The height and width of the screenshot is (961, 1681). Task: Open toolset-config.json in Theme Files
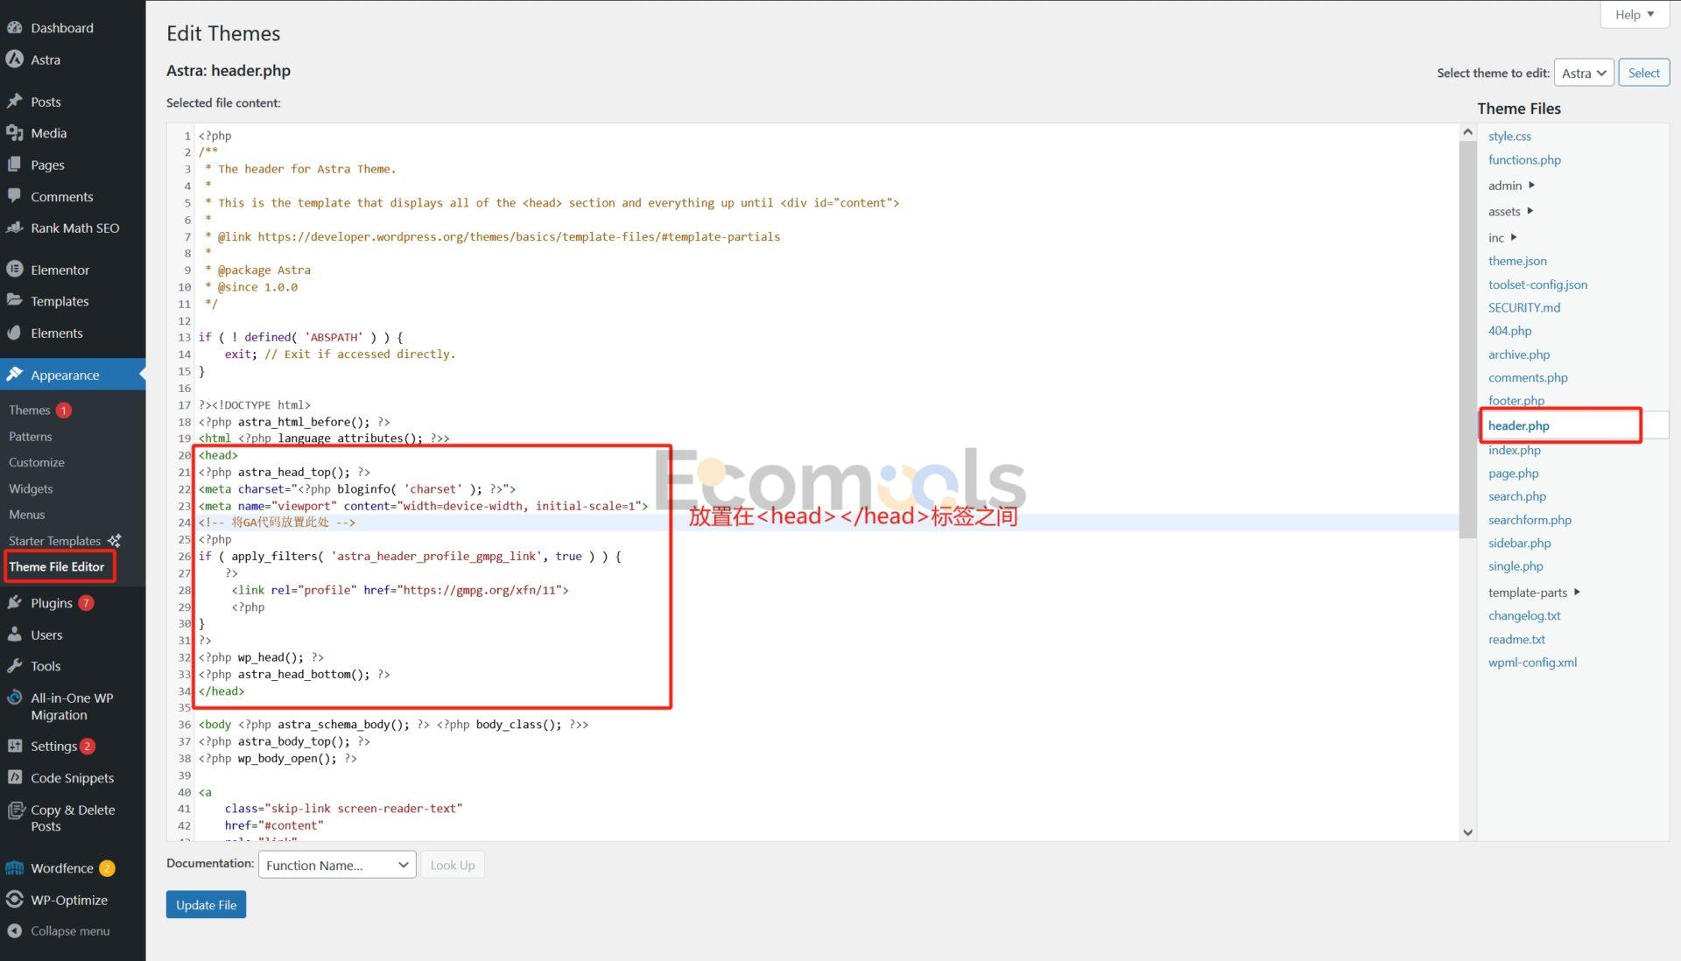(1537, 284)
